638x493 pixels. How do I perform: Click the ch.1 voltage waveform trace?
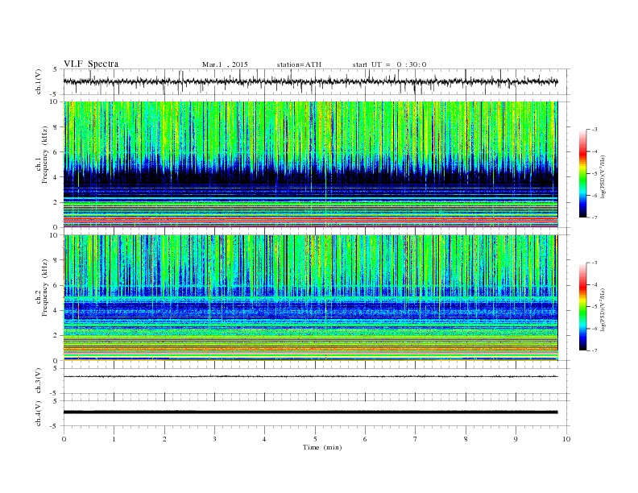pyautogui.click(x=311, y=81)
